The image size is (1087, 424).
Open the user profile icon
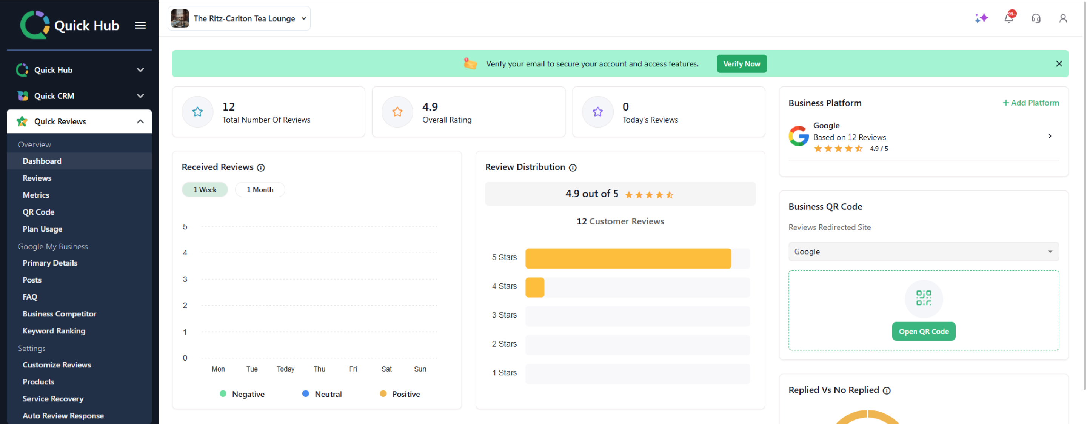coord(1062,18)
